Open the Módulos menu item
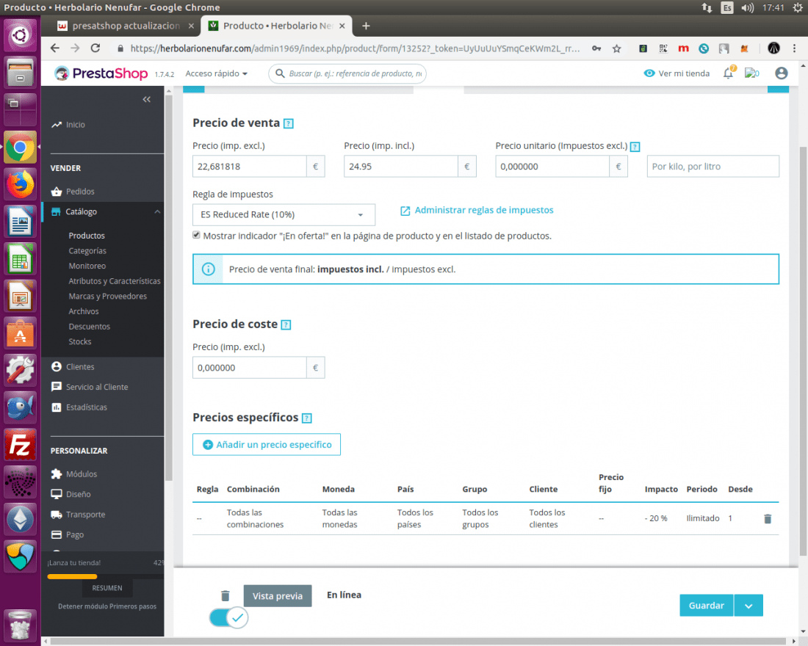Image resolution: width=808 pixels, height=646 pixels. point(82,474)
